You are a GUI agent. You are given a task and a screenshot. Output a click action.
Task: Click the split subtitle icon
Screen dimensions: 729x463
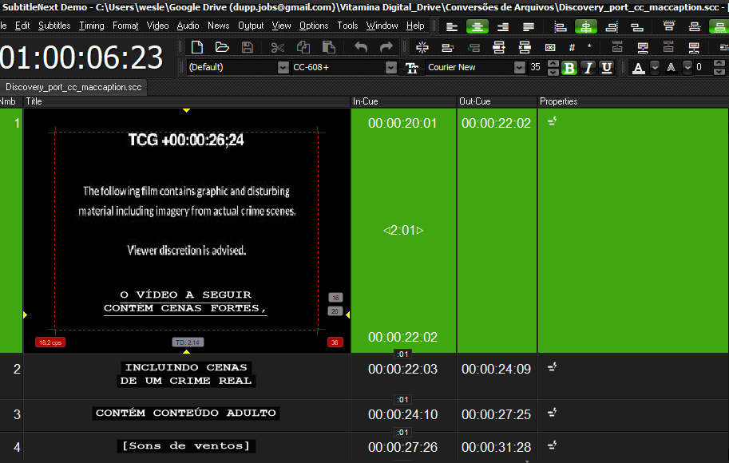[x=422, y=47]
